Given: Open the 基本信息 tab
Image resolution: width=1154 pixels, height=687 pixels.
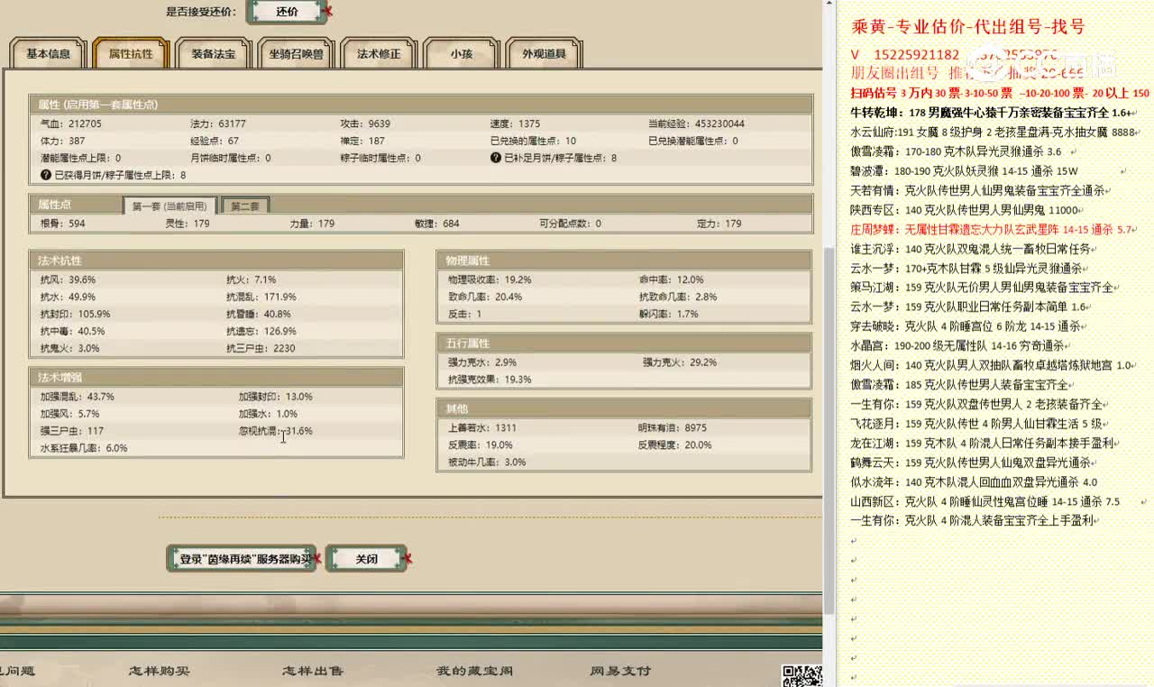Looking at the screenshot, I should coord(48,54).
